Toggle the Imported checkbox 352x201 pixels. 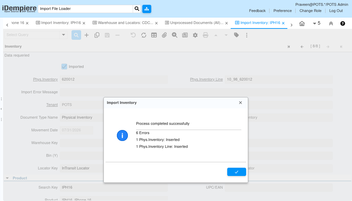[x=64, y=67]
